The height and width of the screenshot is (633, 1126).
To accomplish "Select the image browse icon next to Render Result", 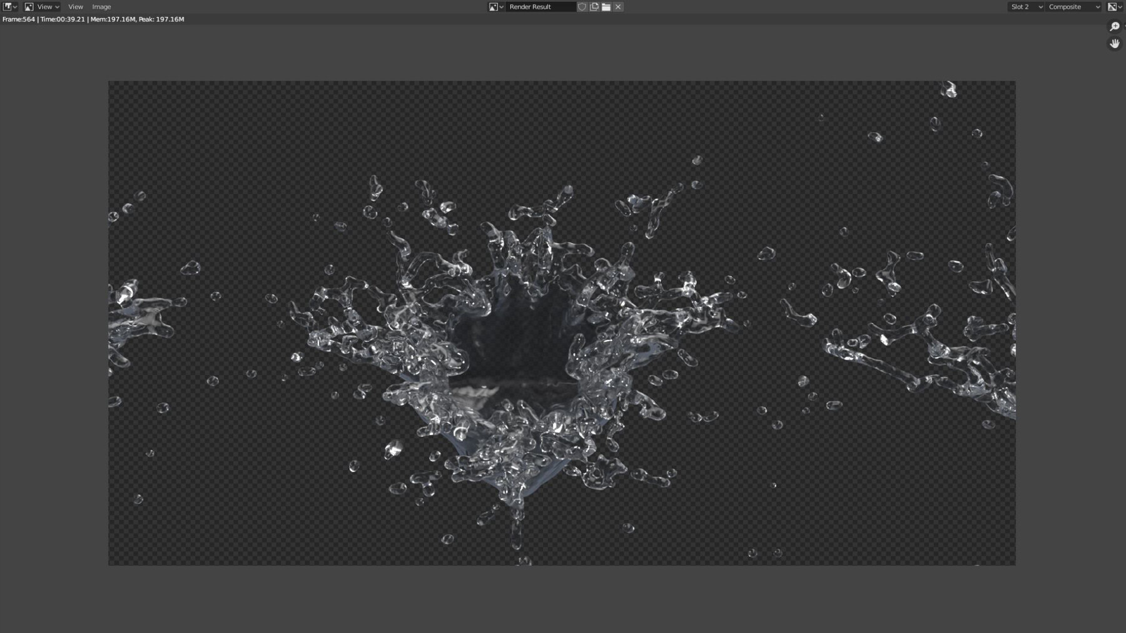I will [494, 6].
